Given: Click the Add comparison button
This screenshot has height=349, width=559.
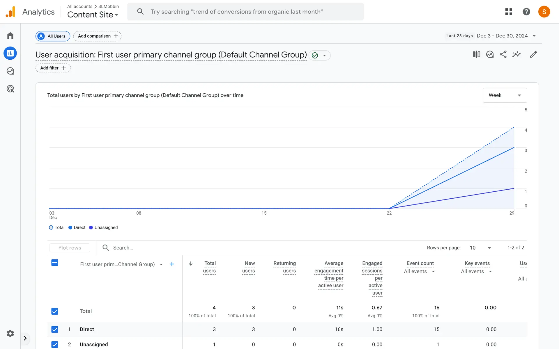Looking at the screenshot, I should click(x=98, y=36).
